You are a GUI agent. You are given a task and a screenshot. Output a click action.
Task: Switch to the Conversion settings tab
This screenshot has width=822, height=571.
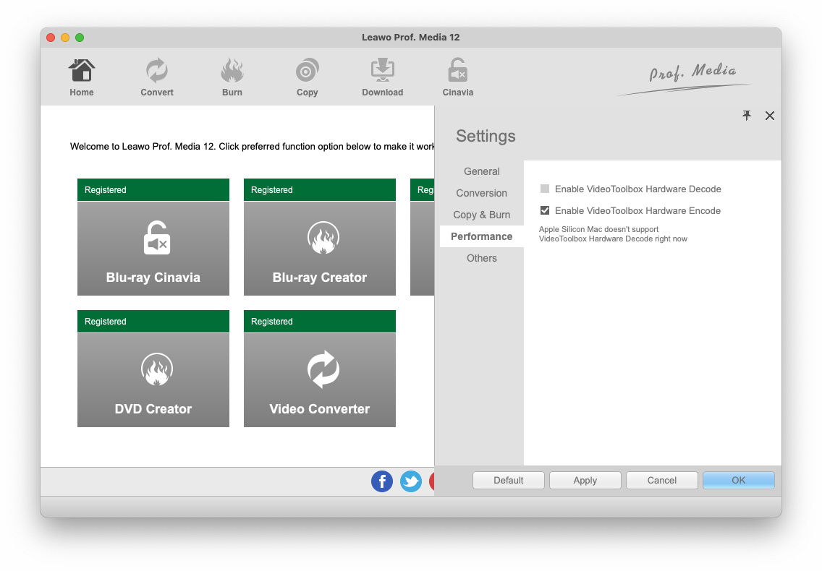[x=481, y=193]
